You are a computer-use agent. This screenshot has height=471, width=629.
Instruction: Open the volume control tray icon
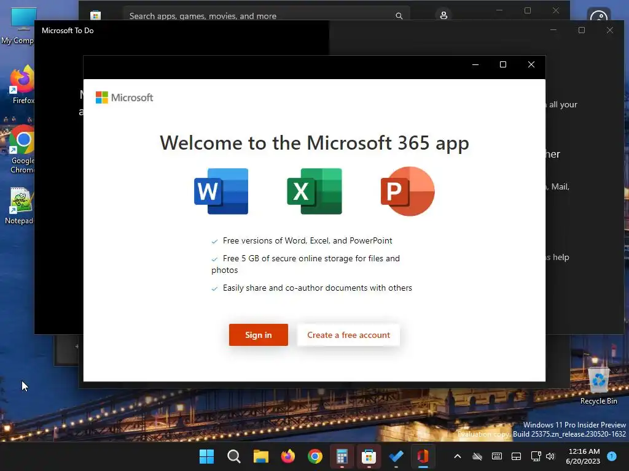click(x=550, y=456)
